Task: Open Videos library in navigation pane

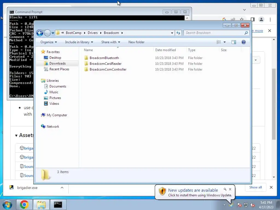Action: pos(54,104)
